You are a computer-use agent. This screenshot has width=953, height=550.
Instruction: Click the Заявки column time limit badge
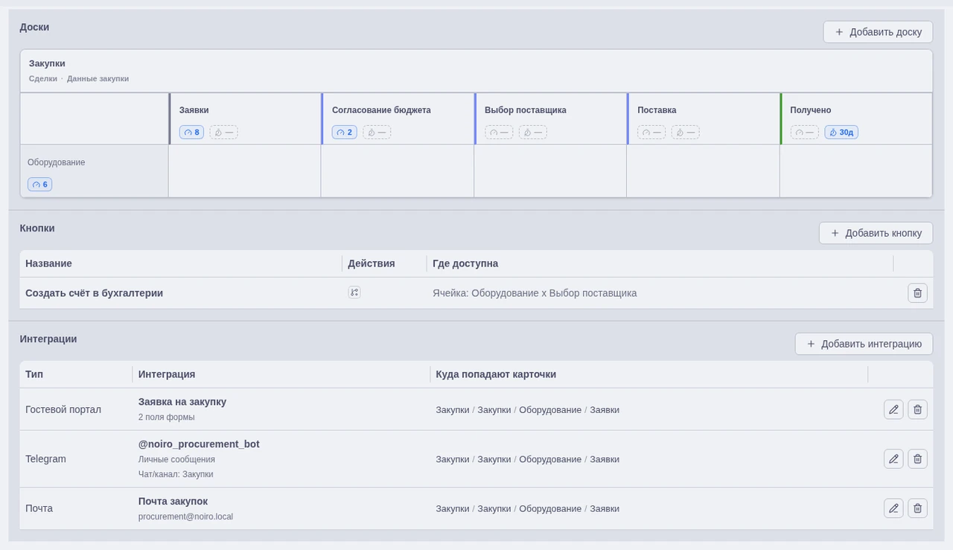pyautogui.click(x=223, y=132)
